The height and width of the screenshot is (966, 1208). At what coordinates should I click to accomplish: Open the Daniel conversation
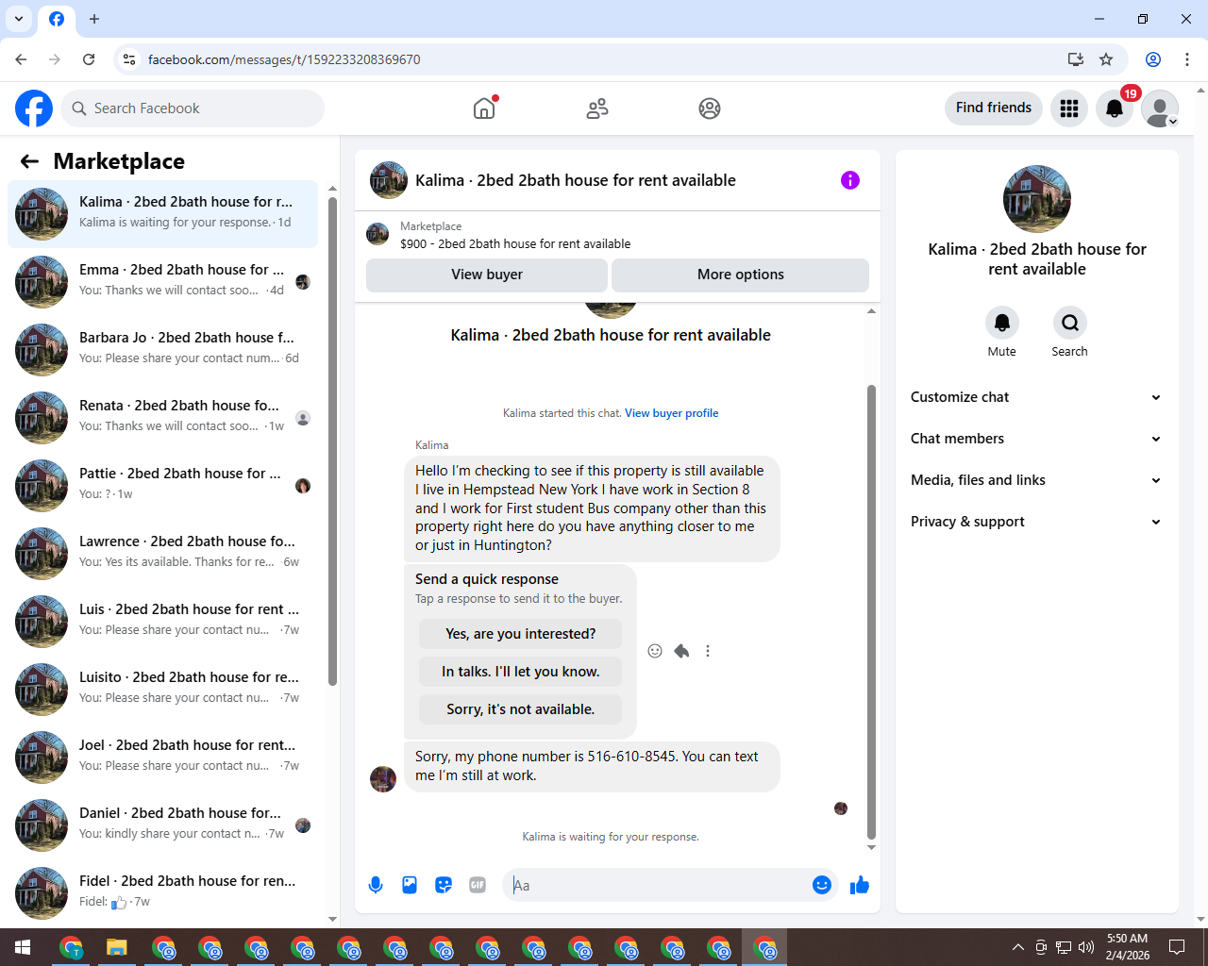coord(162,825)
